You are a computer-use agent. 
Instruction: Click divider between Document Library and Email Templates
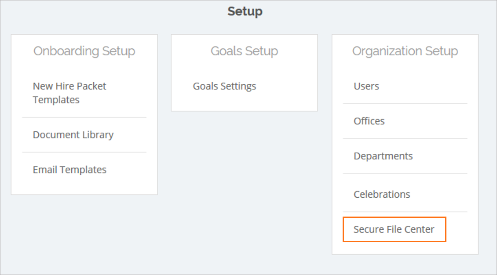click(84, 152)
